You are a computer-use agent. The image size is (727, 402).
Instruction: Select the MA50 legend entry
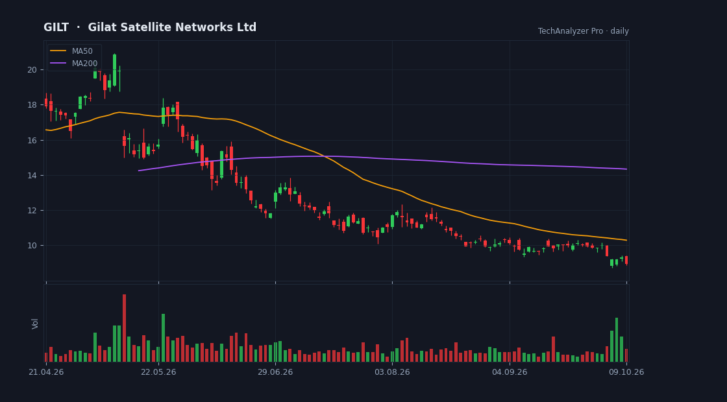click(71, 51)
